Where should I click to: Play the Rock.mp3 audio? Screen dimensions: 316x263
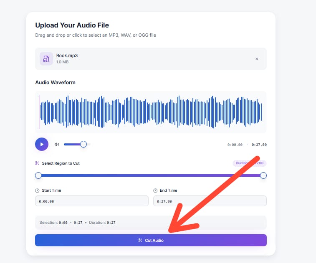[42, 144]
